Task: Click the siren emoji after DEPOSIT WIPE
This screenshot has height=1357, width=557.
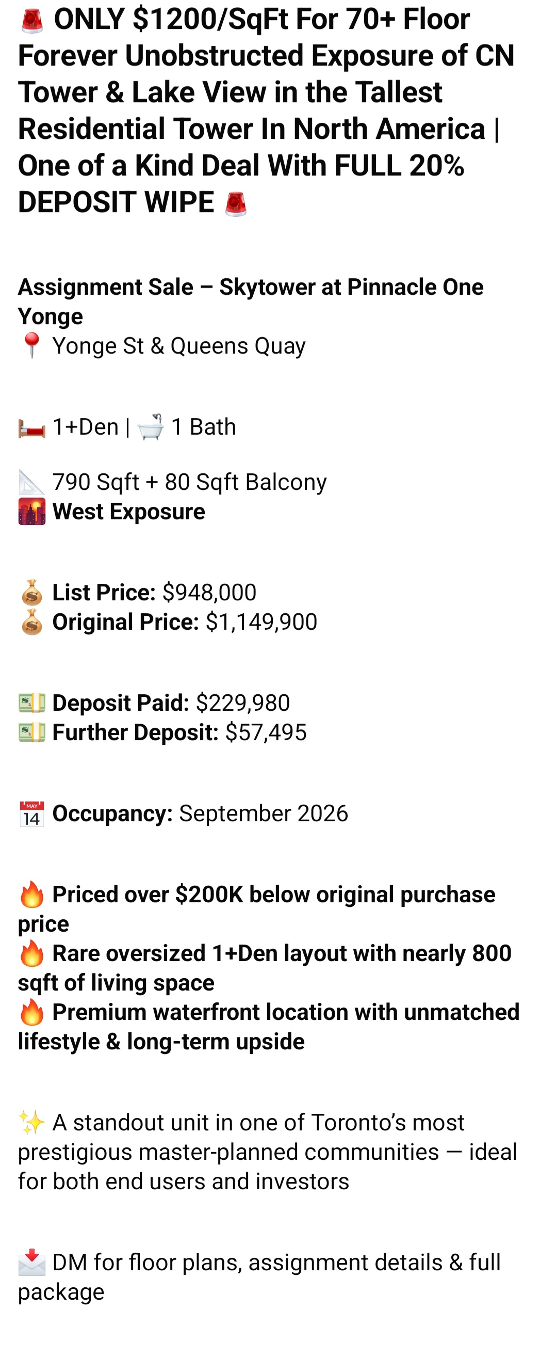Action: pyautogui.click(x=235, y=204)
